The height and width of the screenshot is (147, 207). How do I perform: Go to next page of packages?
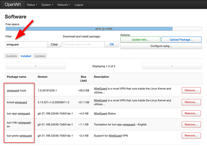click(172, 66)
